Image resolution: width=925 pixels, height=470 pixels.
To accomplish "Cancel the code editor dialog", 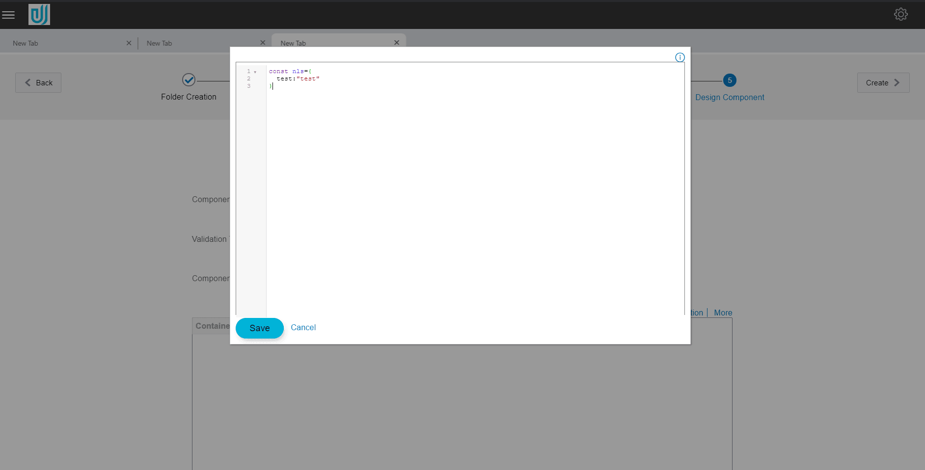I will (303, 327).
